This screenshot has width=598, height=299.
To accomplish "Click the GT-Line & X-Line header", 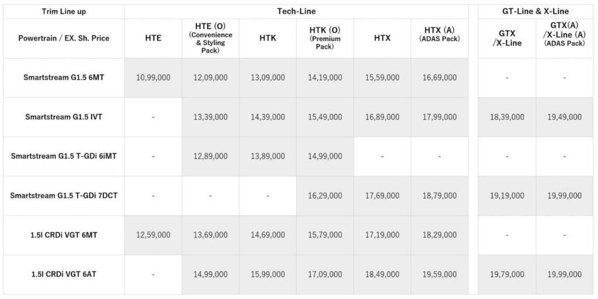I will click(x=536, y=11).
